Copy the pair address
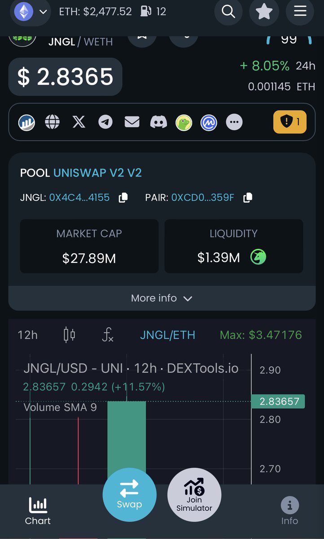 pyautogui.click(x=247, y=198)
